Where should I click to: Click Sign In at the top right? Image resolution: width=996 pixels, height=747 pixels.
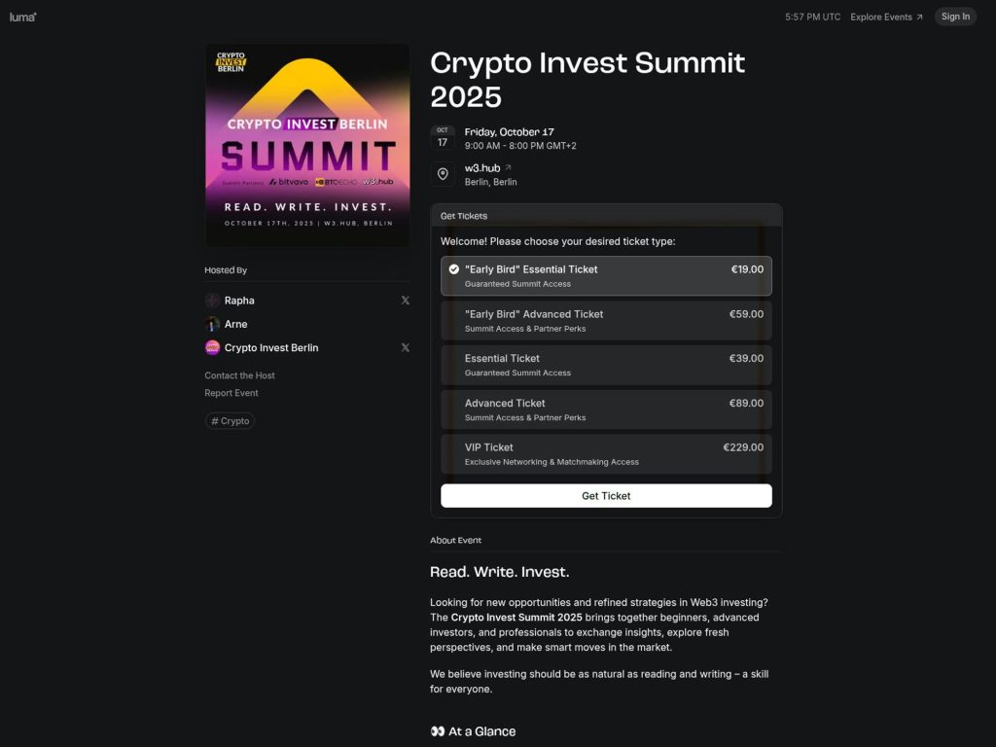(x=954, y=16)
